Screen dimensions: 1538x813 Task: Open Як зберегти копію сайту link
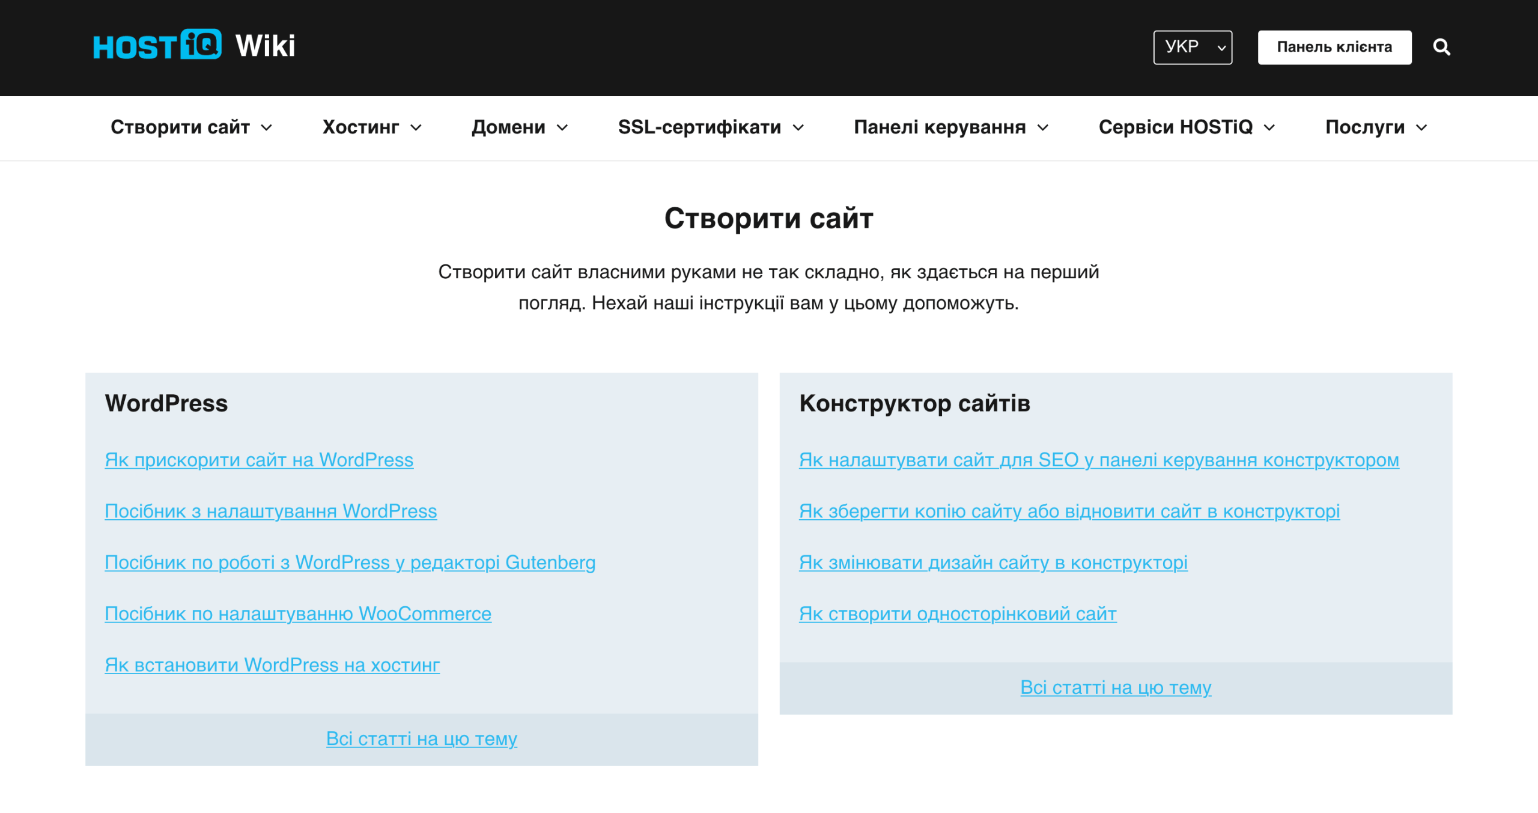point(1069,511)
